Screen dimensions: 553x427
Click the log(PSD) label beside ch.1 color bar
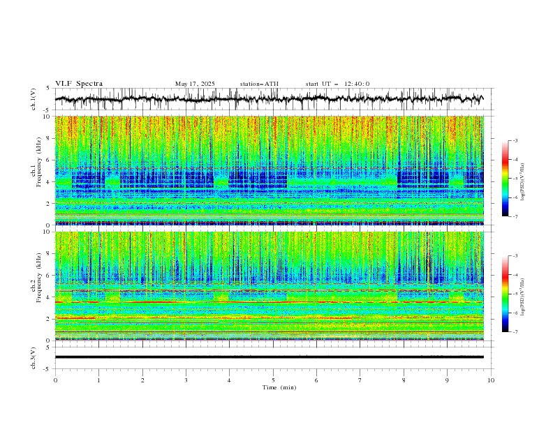click(523, 182)
